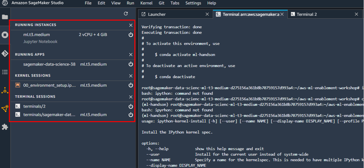The image size is (364, 168).
Task: Close the Terminal arn:aws:sagemaker tab
Action: click(282, 14)
